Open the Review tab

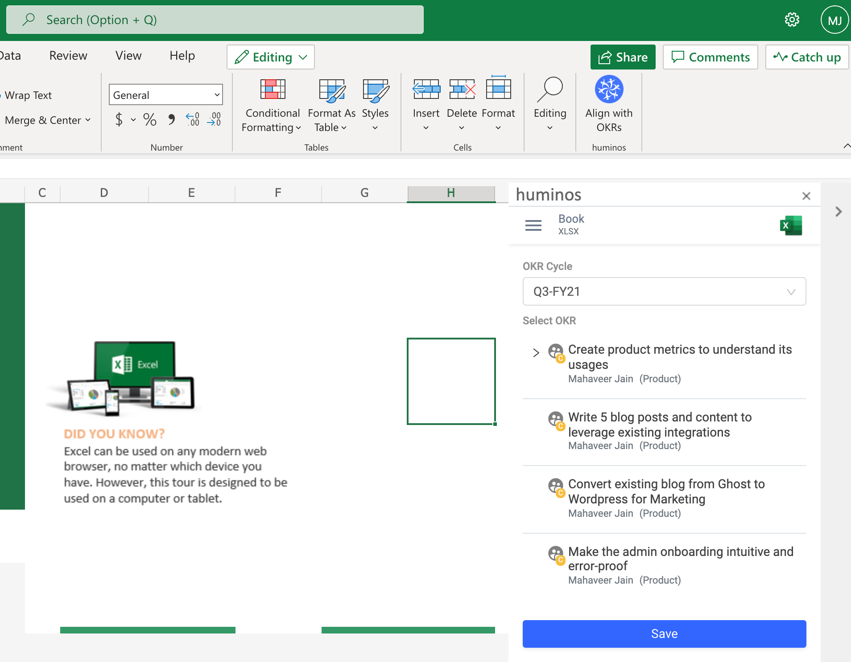pyautogui.click(x=68, y=56)
